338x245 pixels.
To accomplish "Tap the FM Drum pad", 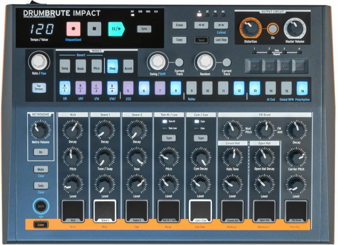I will pos(296,209).
